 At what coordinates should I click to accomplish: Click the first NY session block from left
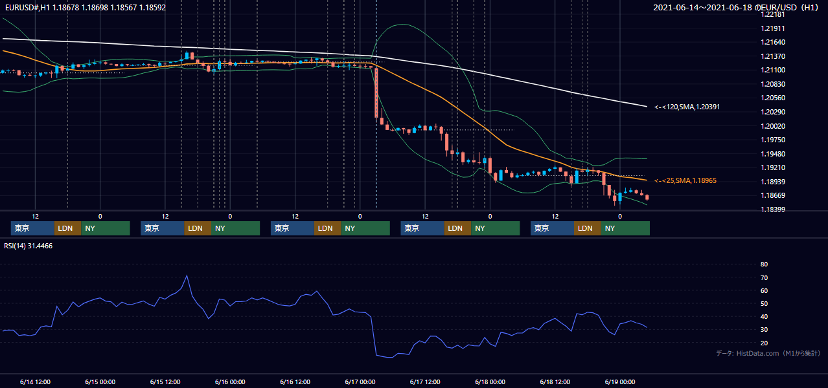[x=106, y=228]
